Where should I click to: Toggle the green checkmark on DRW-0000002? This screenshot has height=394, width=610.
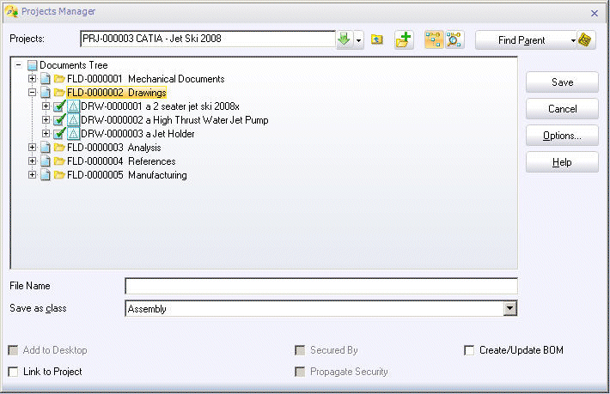tap(59, 119)
